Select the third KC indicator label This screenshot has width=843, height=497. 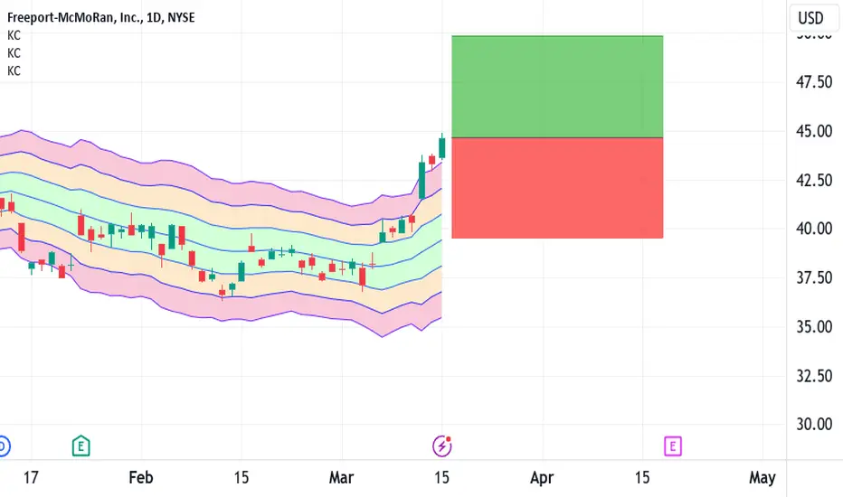pyautogui.click(x=14, y=70)
